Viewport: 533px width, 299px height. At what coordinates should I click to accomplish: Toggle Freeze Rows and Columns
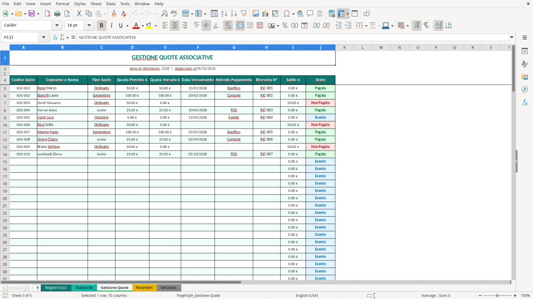(341, 14)
